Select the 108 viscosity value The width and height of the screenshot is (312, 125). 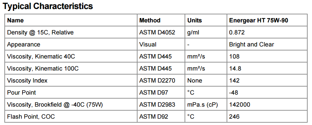(x=234, y=56)
